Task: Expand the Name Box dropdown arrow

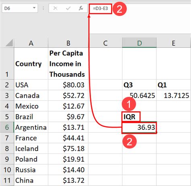Action: (x=34, y=8)
